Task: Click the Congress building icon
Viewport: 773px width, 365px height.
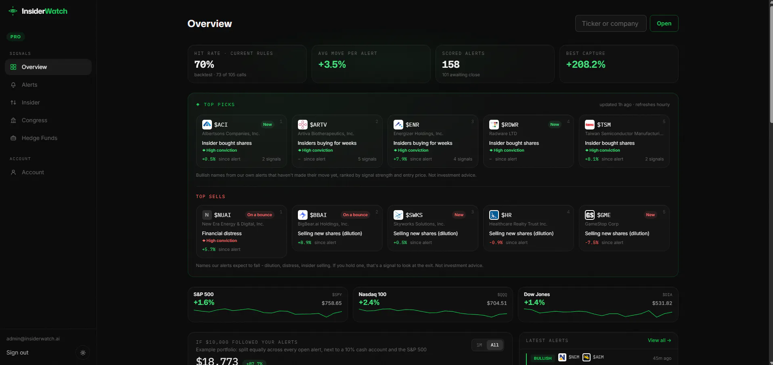Action: (13, 120)
